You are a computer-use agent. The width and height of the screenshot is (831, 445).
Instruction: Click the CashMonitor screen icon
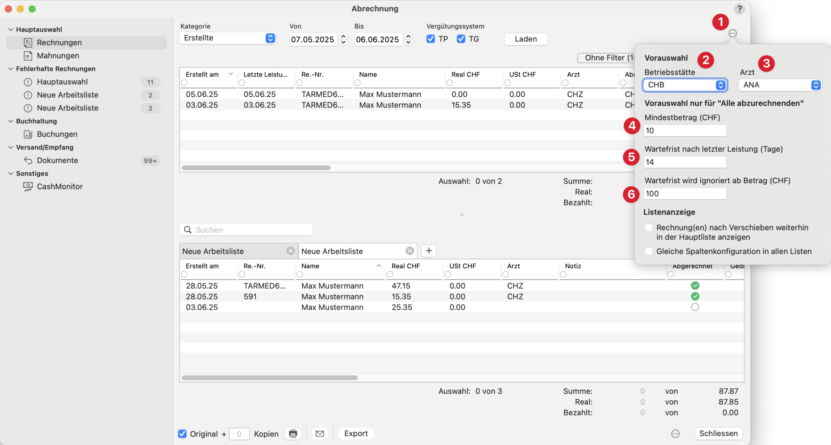click(x=28, y=186)
